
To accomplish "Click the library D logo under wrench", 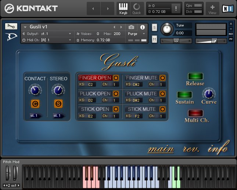I will click(x=11, y=37).
